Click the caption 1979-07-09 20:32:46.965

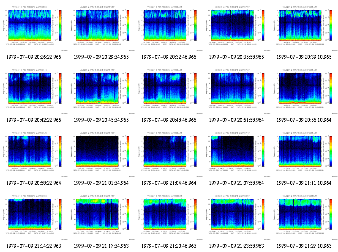coord(169,57)
